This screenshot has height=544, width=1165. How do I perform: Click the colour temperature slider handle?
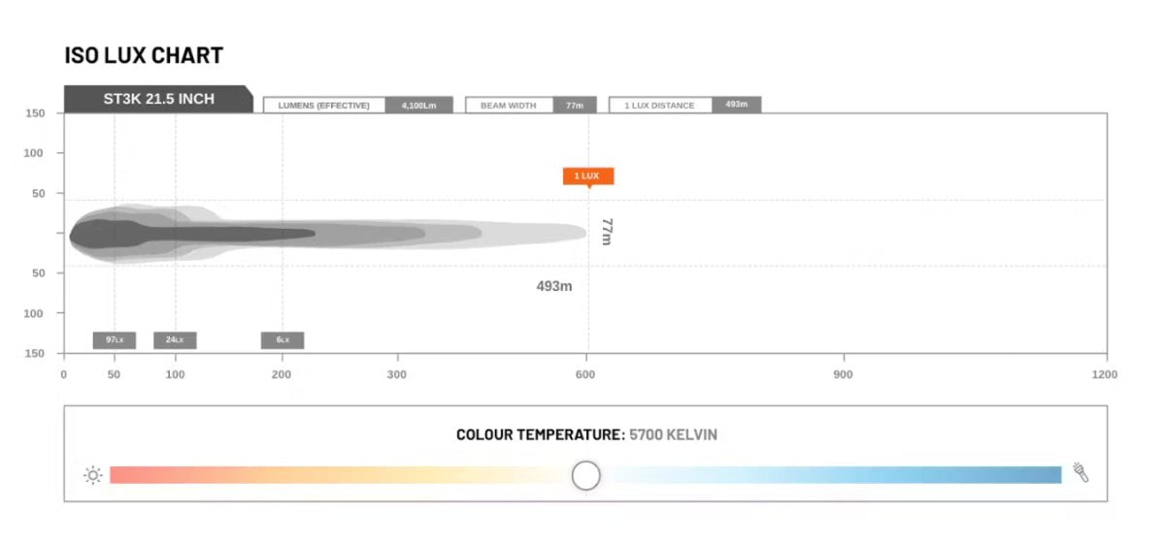(585, 475)
